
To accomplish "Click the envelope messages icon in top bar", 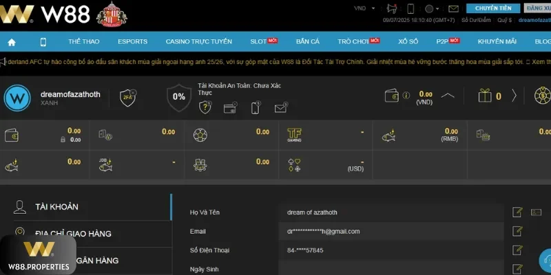I will tap(453, 8).
